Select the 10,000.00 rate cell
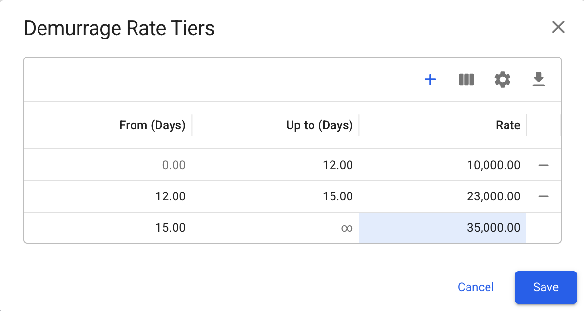584x311 pixels. (x=443, y=165)
